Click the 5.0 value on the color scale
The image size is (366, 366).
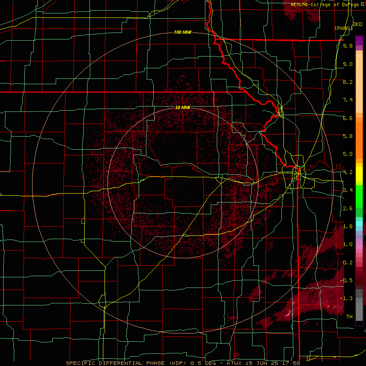point(348,154)
